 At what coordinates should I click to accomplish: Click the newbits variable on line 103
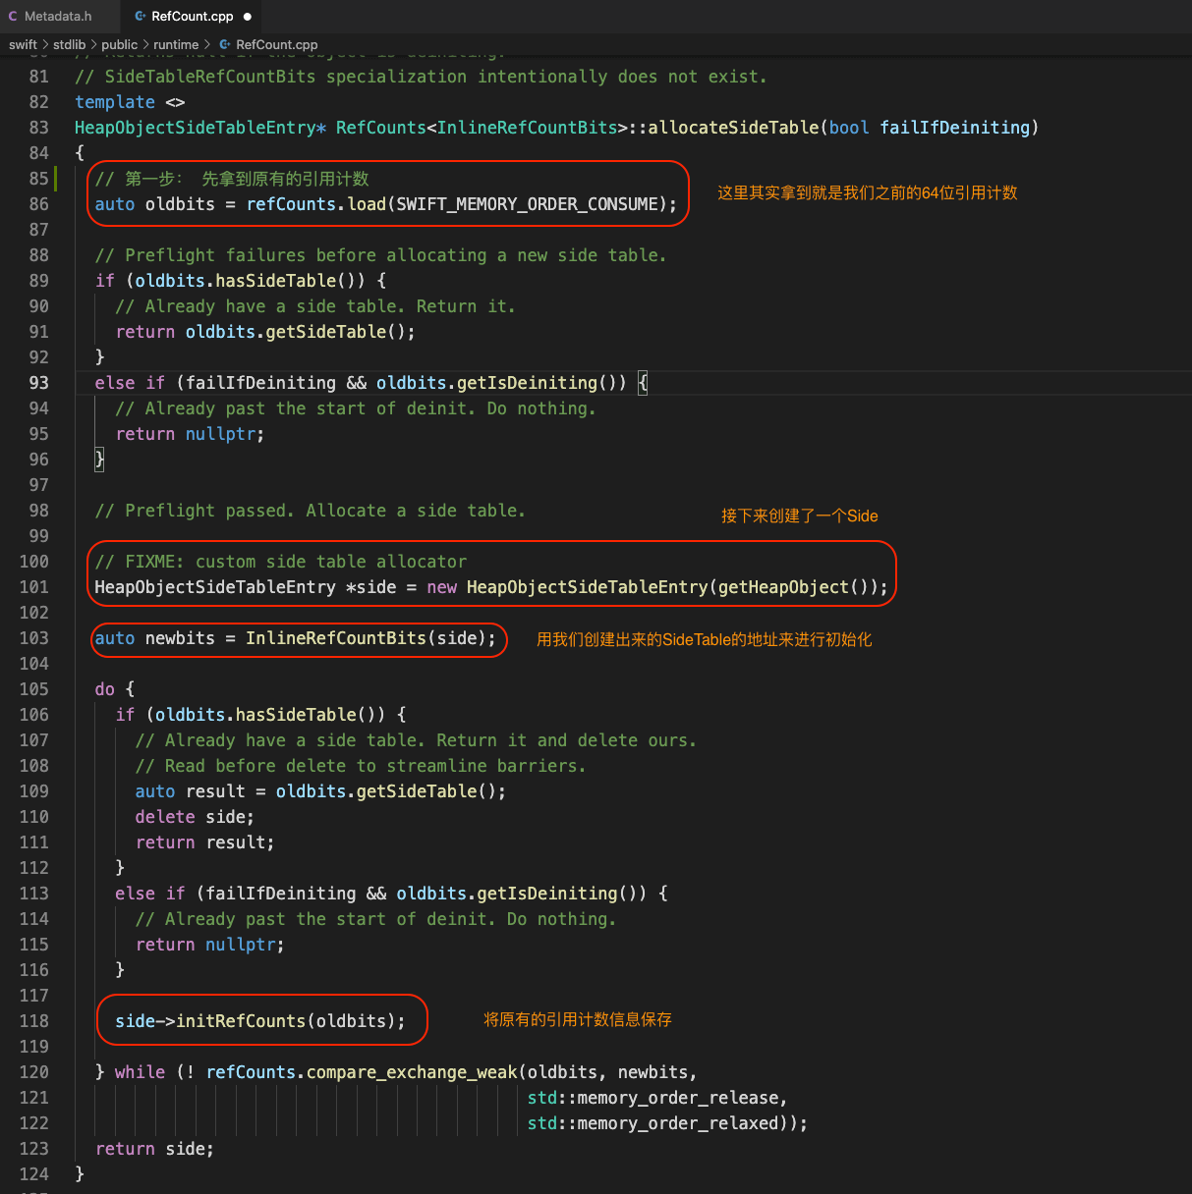click(x=180, y=638)
